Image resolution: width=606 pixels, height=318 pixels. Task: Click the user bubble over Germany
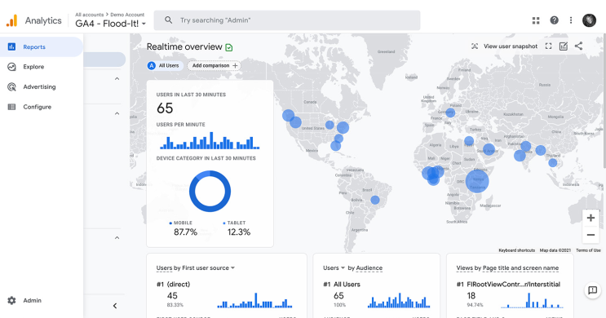[450, 113]
